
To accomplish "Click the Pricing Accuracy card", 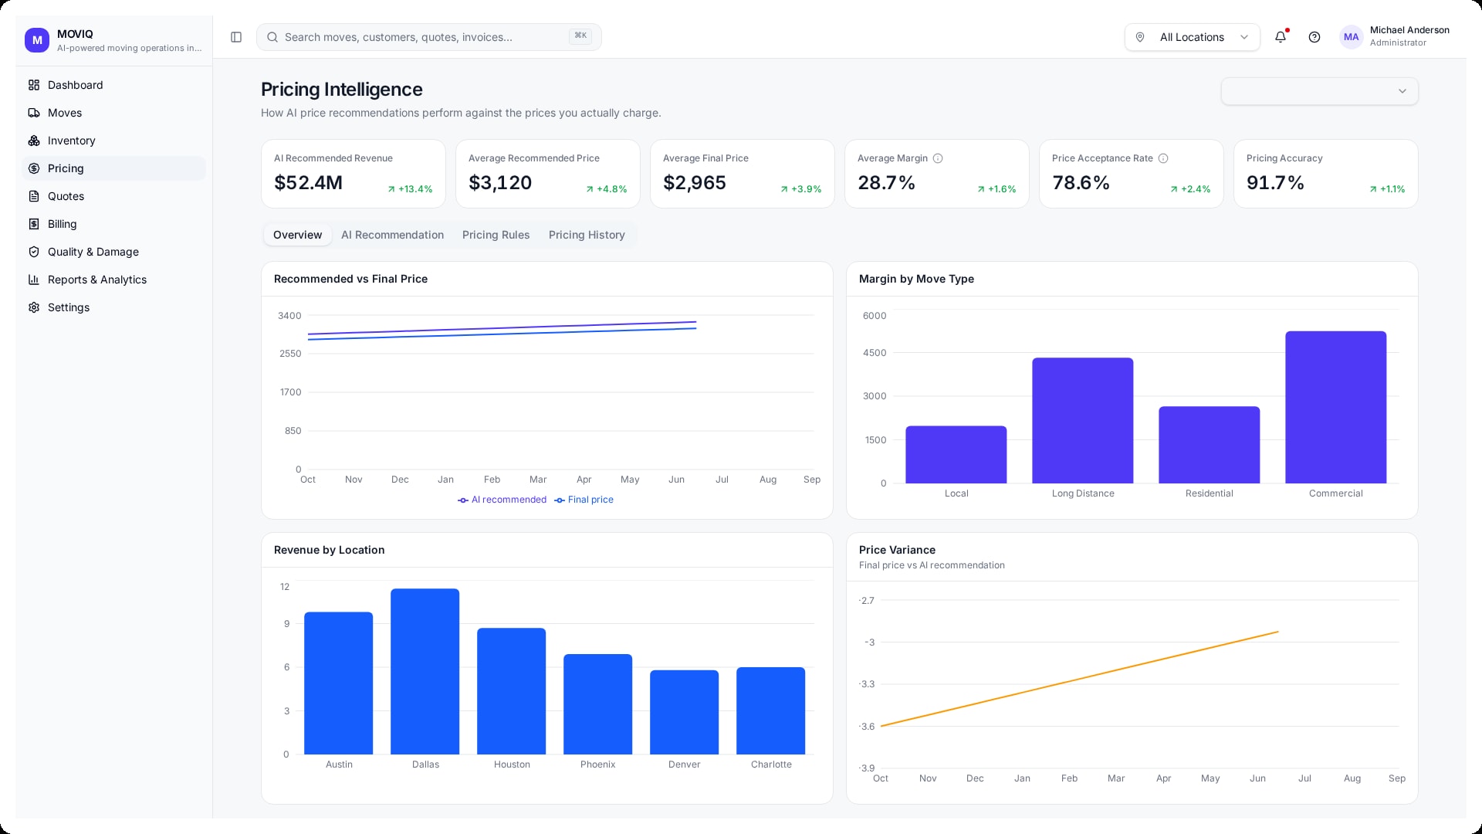I will [1326, 174].
